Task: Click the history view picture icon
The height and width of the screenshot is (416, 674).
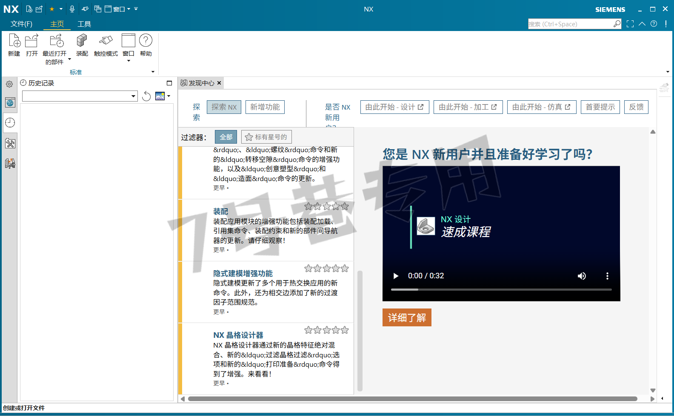Action: [160, 96]
